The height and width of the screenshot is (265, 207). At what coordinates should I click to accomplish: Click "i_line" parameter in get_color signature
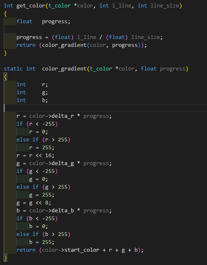click(x=122, y=6)
